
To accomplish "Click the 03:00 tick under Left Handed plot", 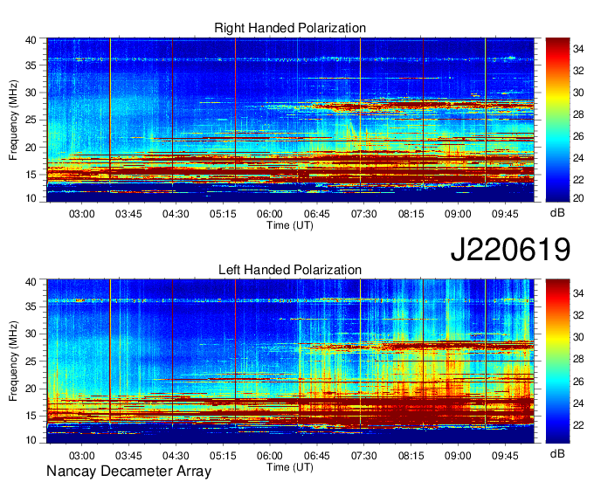I will click(81, 455).
